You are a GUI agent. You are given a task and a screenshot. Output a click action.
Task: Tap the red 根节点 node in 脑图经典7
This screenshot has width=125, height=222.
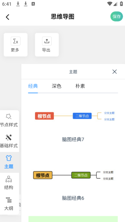point(44,116)
